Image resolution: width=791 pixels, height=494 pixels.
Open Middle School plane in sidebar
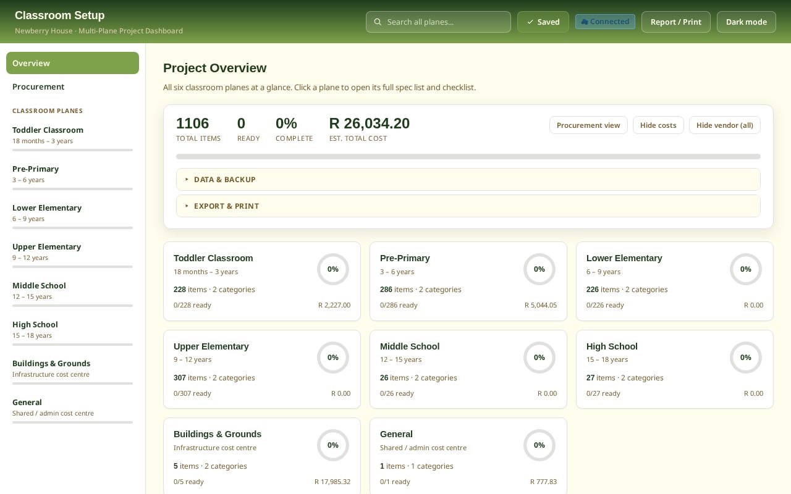coord(72,294)
